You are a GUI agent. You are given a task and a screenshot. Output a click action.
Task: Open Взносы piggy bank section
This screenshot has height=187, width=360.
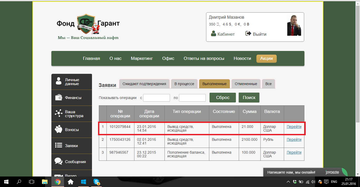(x=72, y=130)
